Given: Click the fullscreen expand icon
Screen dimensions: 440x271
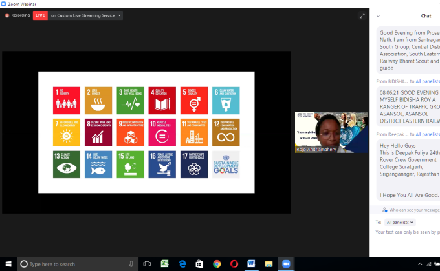Looking at the screenshot, I should [362, 15].
